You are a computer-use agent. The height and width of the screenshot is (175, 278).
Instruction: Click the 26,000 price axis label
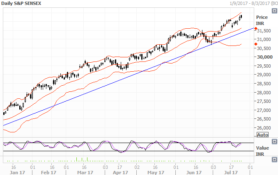(x=264, y=128)
